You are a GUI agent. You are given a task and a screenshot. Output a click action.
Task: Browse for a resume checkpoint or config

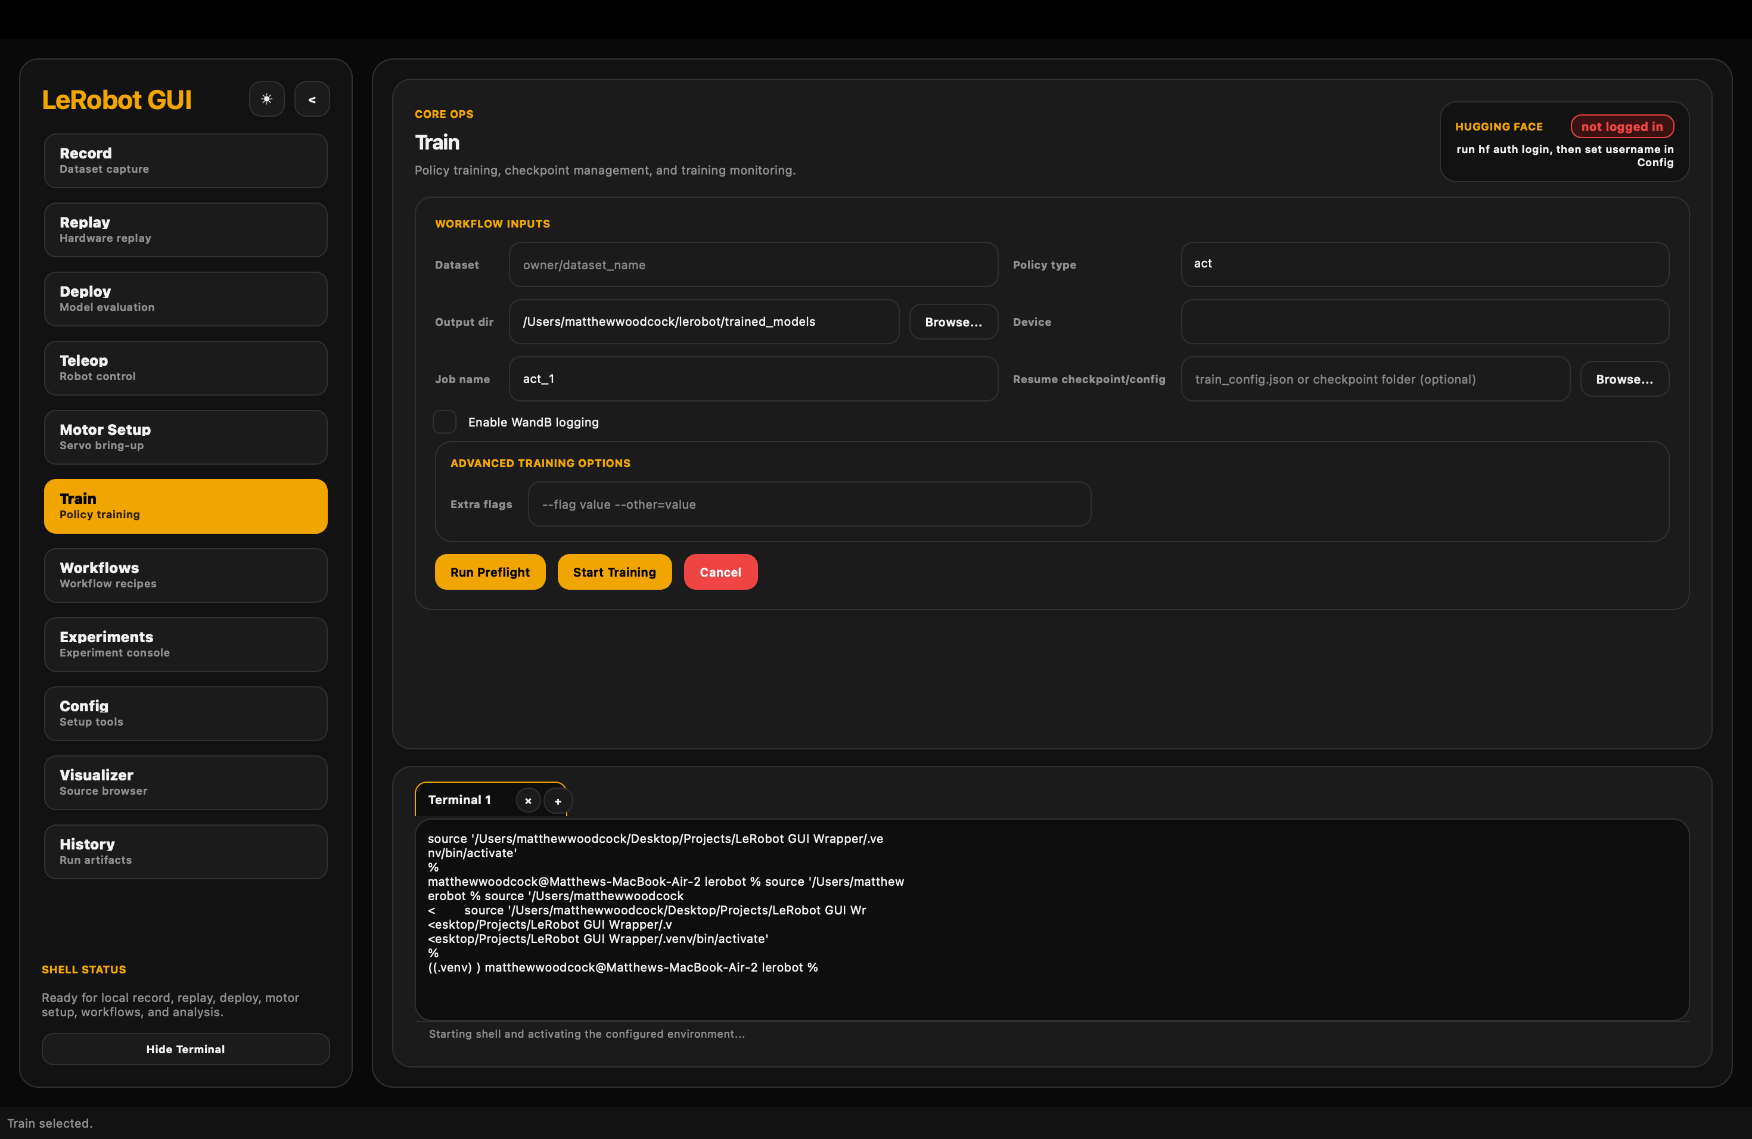(x=1624, y=379)
